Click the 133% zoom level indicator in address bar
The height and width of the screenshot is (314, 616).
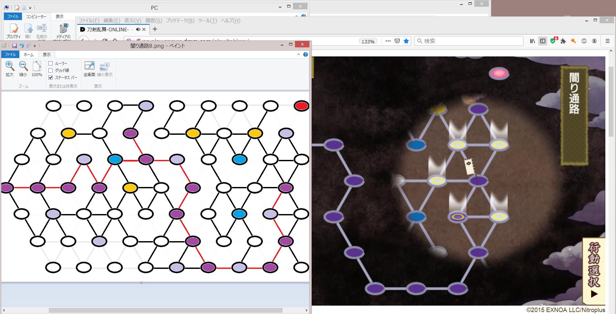point(368,41)
